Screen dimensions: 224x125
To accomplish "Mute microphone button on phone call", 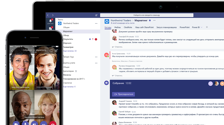I will tap(25, 123).
